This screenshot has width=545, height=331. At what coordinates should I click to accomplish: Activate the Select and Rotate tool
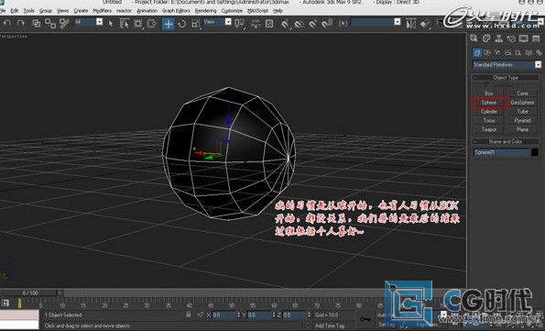181,24
